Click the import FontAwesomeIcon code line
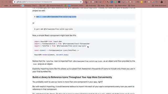 [62, 44]
